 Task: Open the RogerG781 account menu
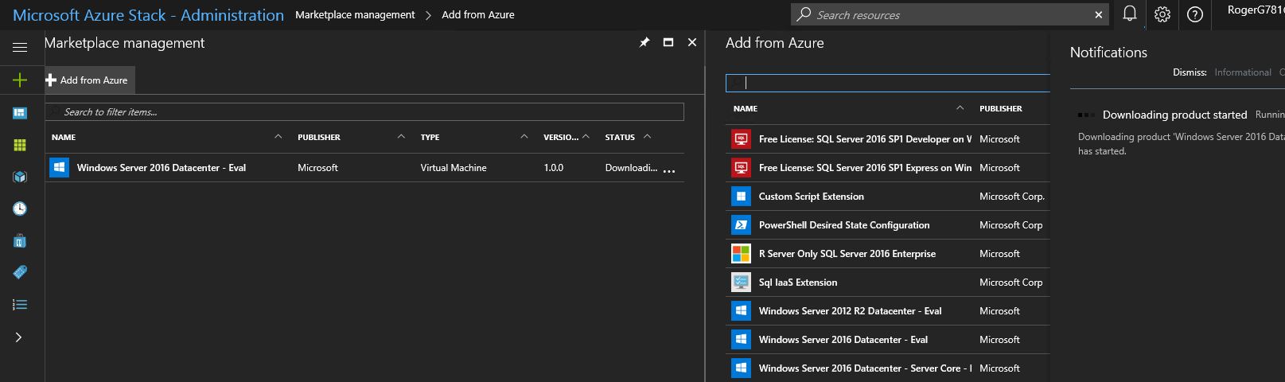pos(1256,10)
